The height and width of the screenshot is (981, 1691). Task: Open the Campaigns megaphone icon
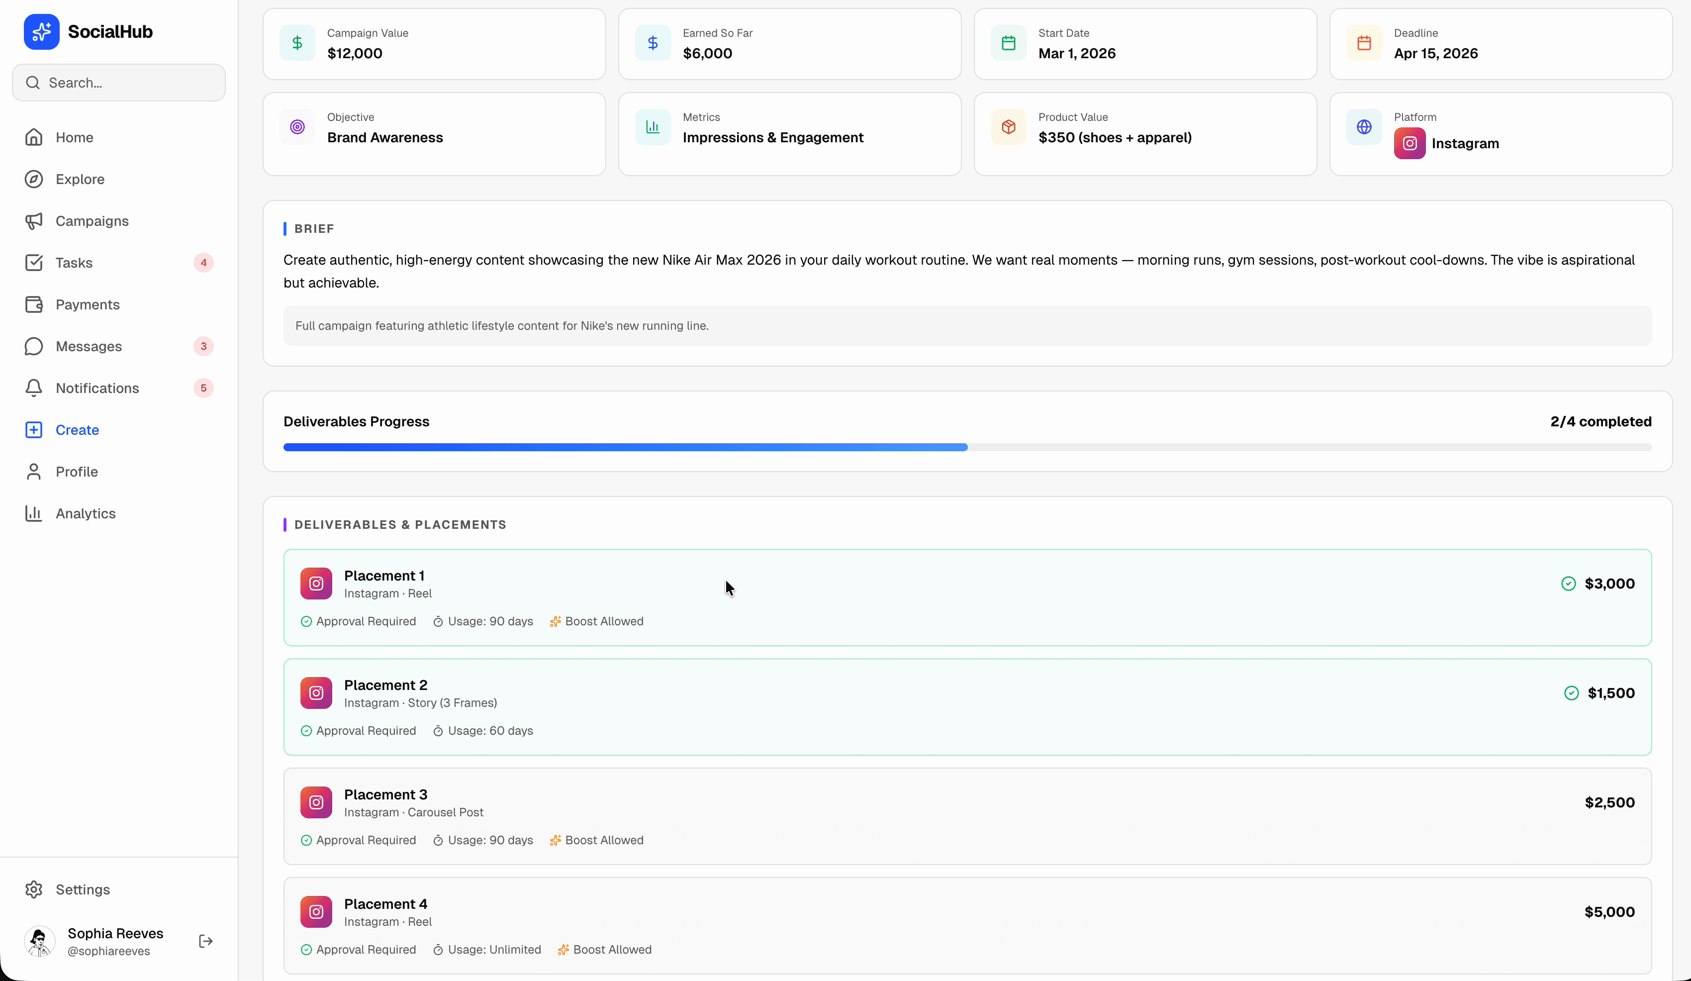(34, 221)
